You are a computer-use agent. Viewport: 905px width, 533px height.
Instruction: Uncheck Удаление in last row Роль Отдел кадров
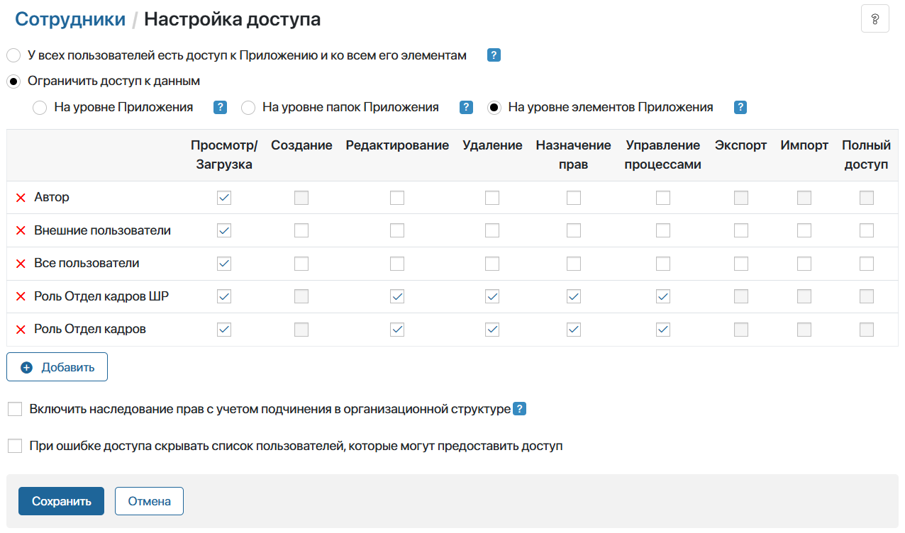point(492,330)
